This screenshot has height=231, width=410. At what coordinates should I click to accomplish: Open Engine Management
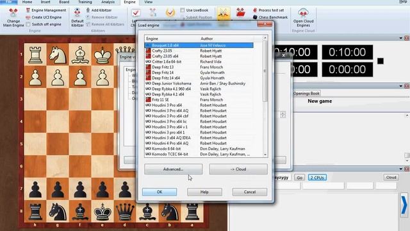(x=46, y=10)
